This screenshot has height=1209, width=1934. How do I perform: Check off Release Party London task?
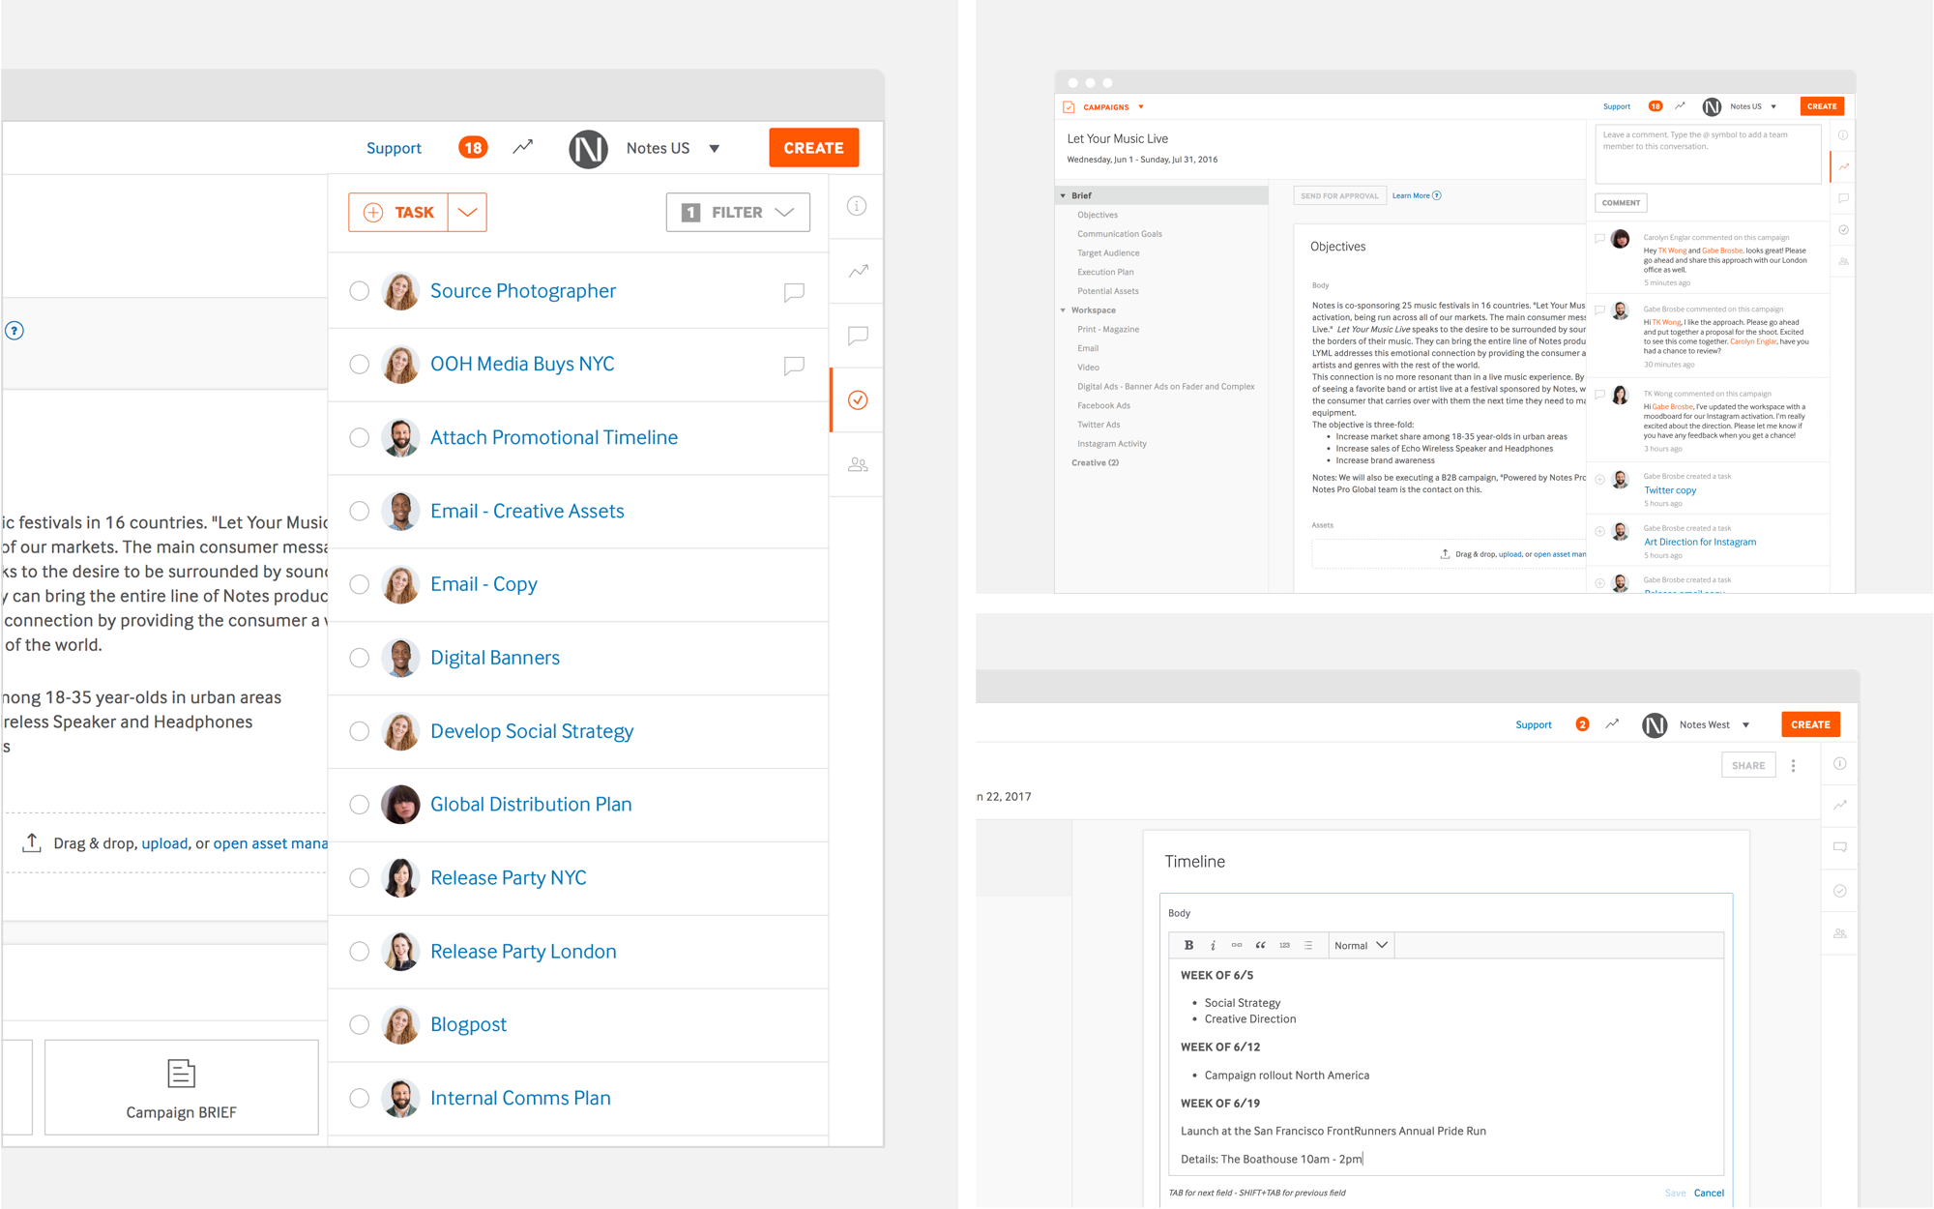click(x=359, y=952)
